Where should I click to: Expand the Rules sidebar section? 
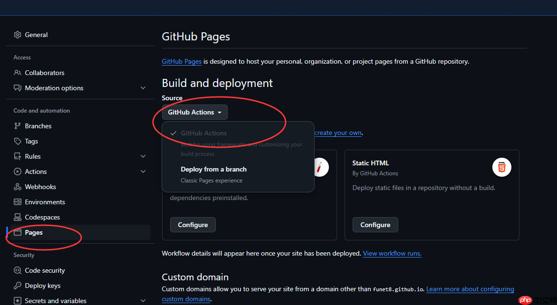(143, 156)
